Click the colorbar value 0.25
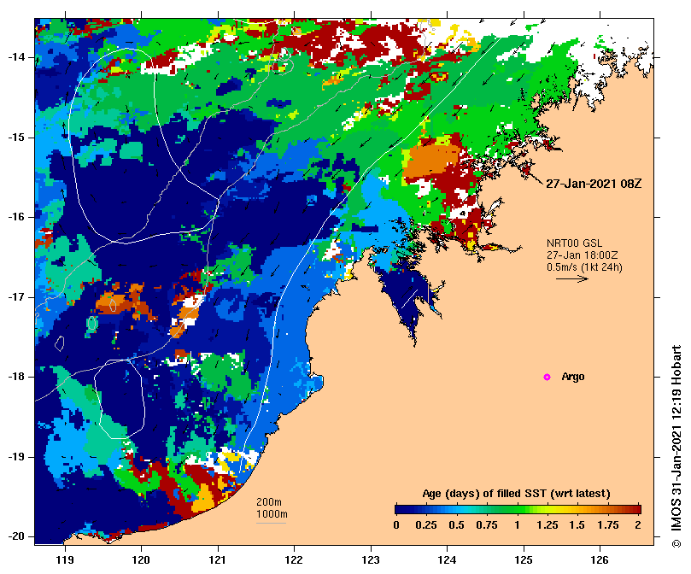 tap(426, 525)
